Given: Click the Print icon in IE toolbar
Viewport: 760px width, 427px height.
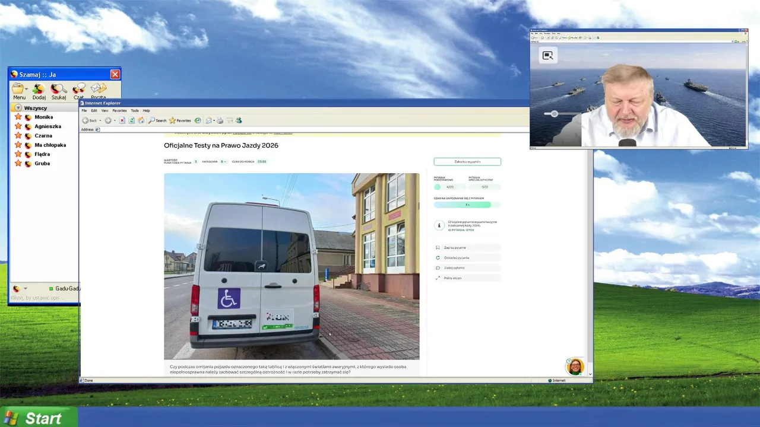Looking at the screenshot, I should pyautogui.click(x=220, y=120).
